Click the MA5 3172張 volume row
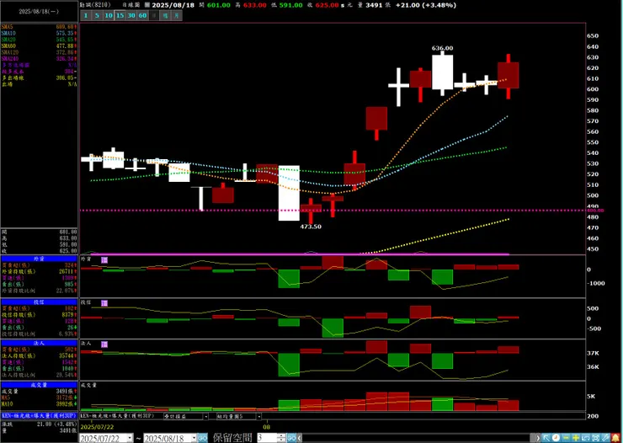Image resolution: width=623 pixels, height=443 pixels. coord(39,398)
